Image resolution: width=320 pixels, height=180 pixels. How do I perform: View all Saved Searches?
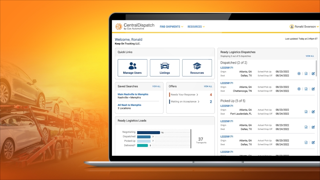point(156,87)
